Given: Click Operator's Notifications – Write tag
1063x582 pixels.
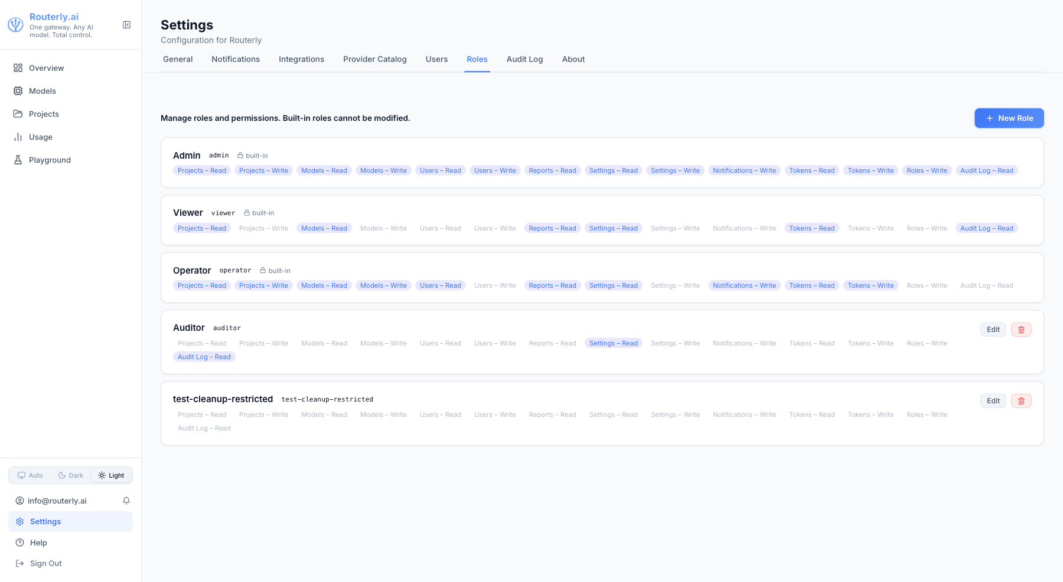Looking at the screenshot, I should pyautogui.click(x=744, y=285).
